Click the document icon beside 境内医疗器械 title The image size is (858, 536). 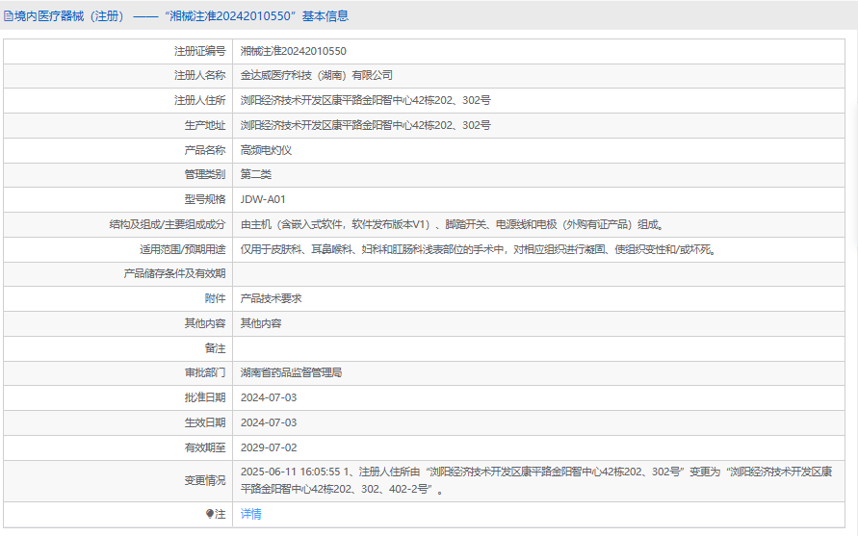[9, 16]
